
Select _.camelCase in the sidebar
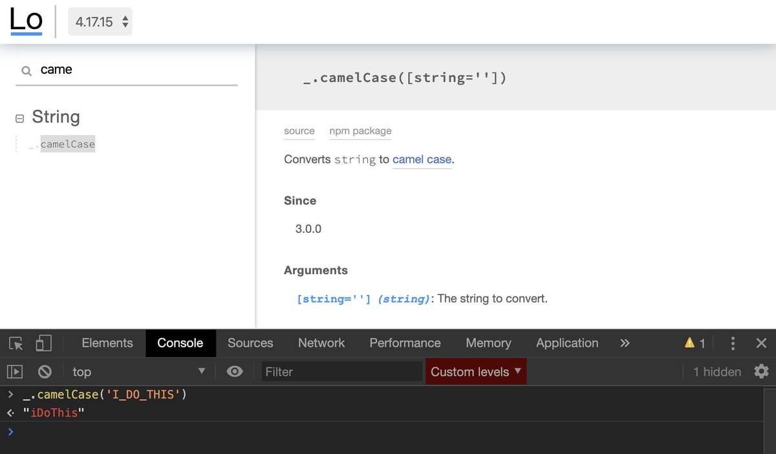click(62, 144)
